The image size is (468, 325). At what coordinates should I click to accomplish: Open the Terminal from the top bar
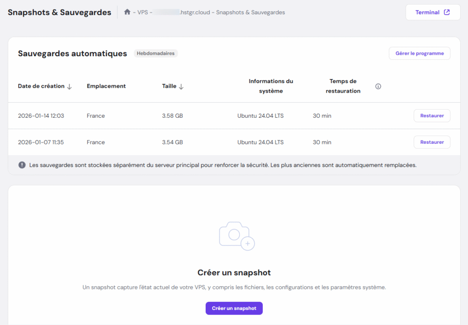[x=428, y=12]
